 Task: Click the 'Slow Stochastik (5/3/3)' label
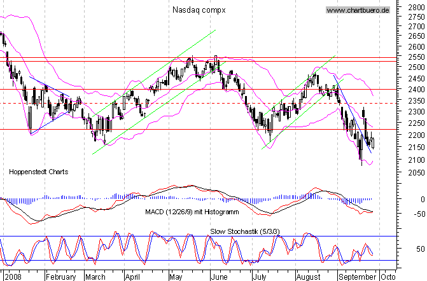[245, 231]
